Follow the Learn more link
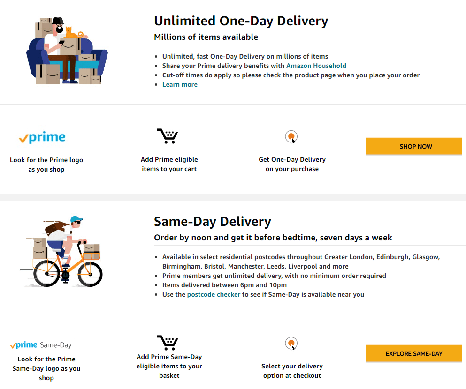The height and width of the screenshot is (389, 466). click(180, 84)
